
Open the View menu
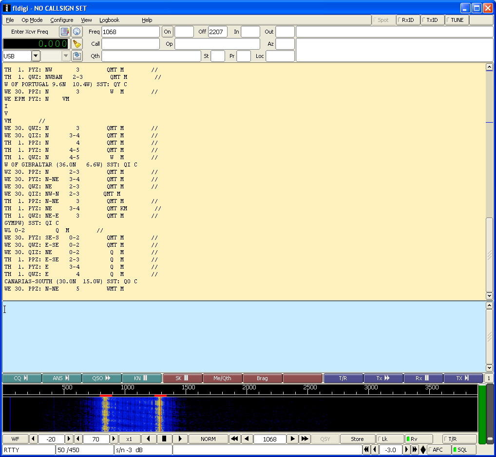click(86, 20)
